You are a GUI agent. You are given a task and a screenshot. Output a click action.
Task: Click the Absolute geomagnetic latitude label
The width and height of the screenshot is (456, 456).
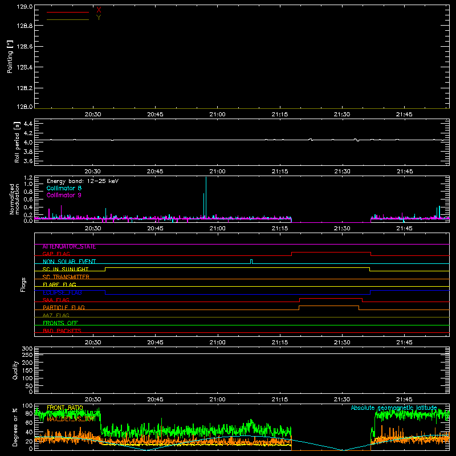(x=394, y=408)
